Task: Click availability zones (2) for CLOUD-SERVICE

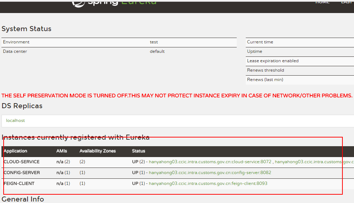Action: pyautogui.click(x=82, y=162)
